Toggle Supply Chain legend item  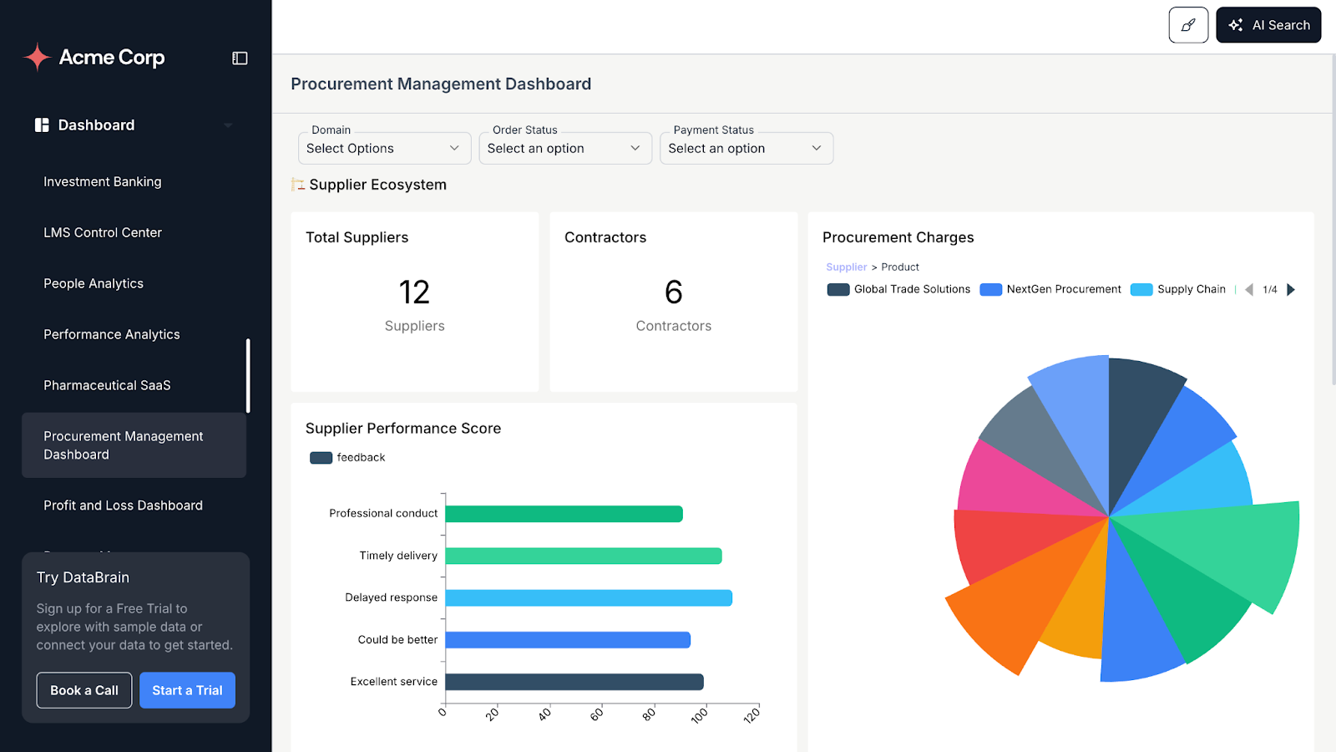click(x=1178, y=289)
